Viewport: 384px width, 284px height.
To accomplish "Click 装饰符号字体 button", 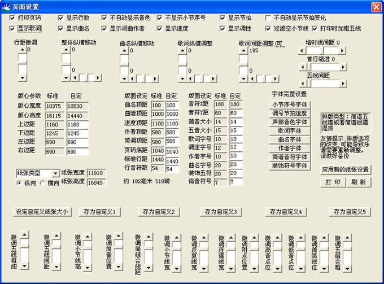I will click(x=289, y=166).
